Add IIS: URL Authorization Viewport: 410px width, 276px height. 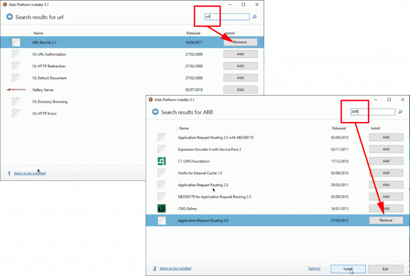click(x=240, y=54)
